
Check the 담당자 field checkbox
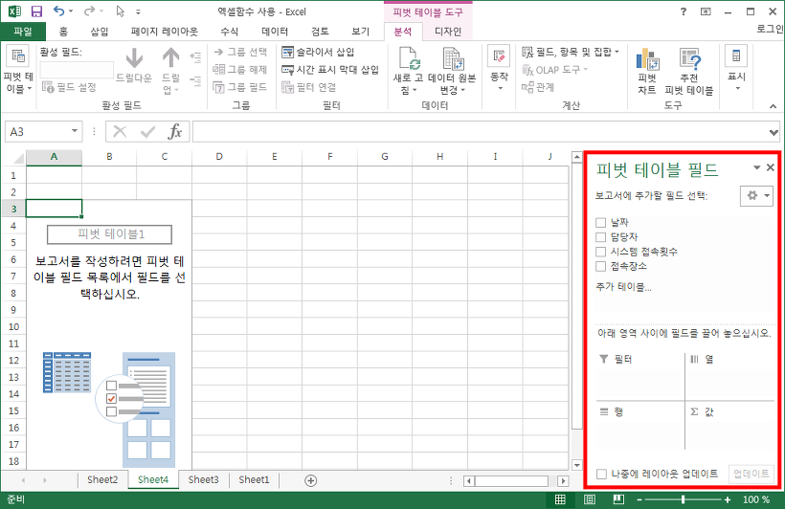click(601, 236)
